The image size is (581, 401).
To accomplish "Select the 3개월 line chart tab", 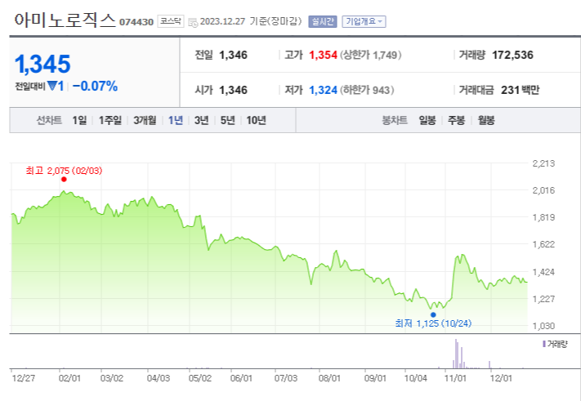I will (x=145, y=120).
